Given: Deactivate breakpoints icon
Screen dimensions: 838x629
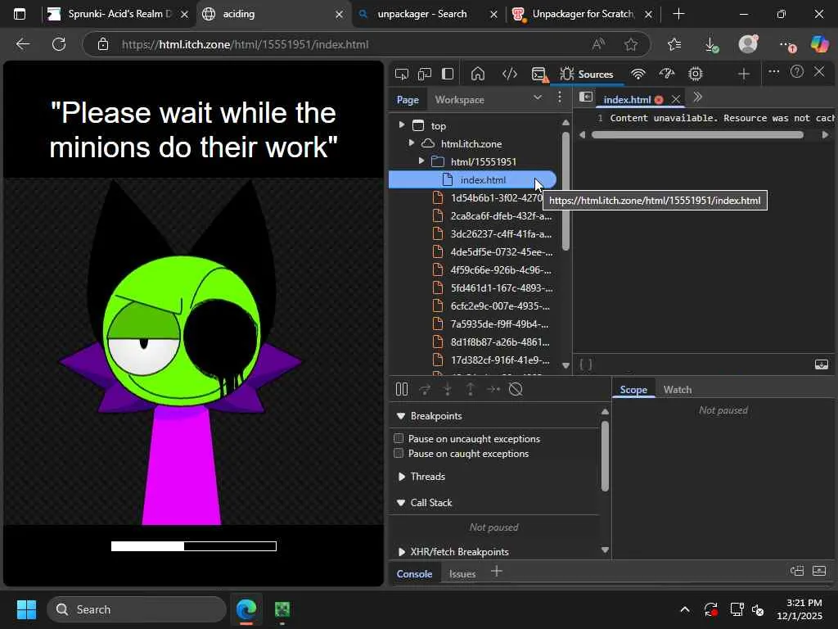Looking at the screenshot, I should tap(516, 389).
